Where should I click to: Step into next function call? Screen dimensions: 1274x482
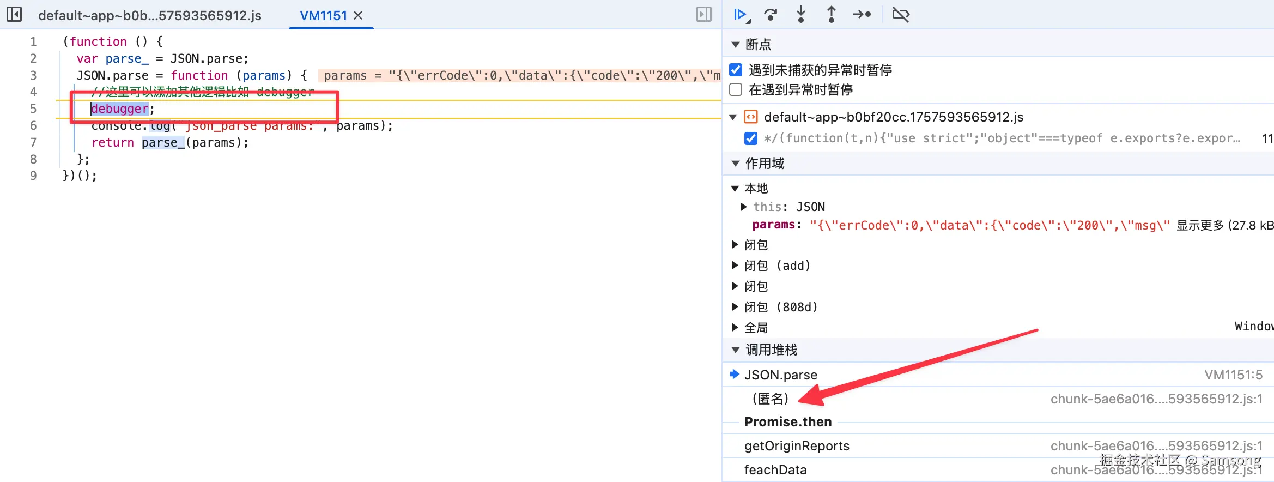coord(801,15)
